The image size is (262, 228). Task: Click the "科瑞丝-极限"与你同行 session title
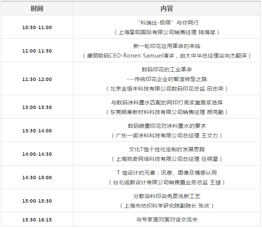point(167,23)
